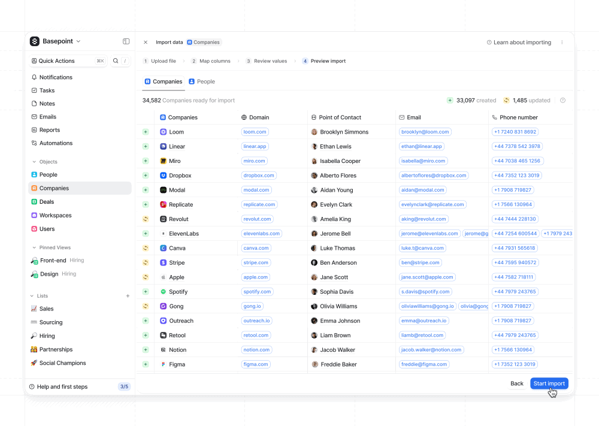Click the Loom company logo icon
The height and width of the screenshot is (426, 599).
(163, 132)
